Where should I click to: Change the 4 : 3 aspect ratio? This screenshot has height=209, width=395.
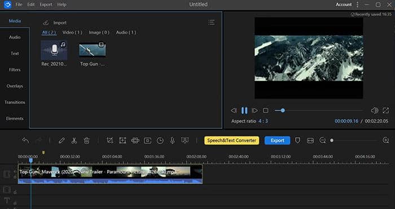click(263, 121)
